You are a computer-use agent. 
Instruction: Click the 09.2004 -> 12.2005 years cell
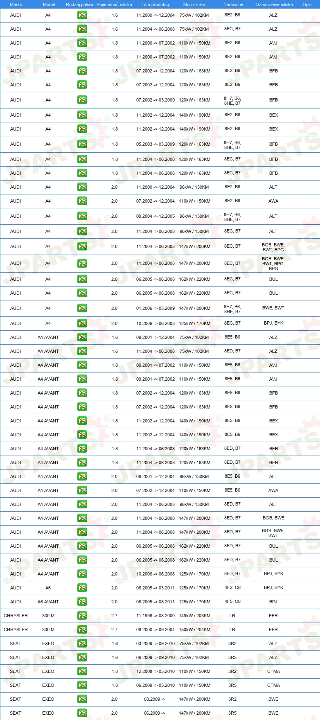pos(155,216)
